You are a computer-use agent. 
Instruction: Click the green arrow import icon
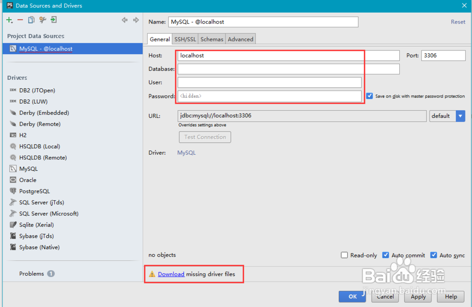click(54, 20)
